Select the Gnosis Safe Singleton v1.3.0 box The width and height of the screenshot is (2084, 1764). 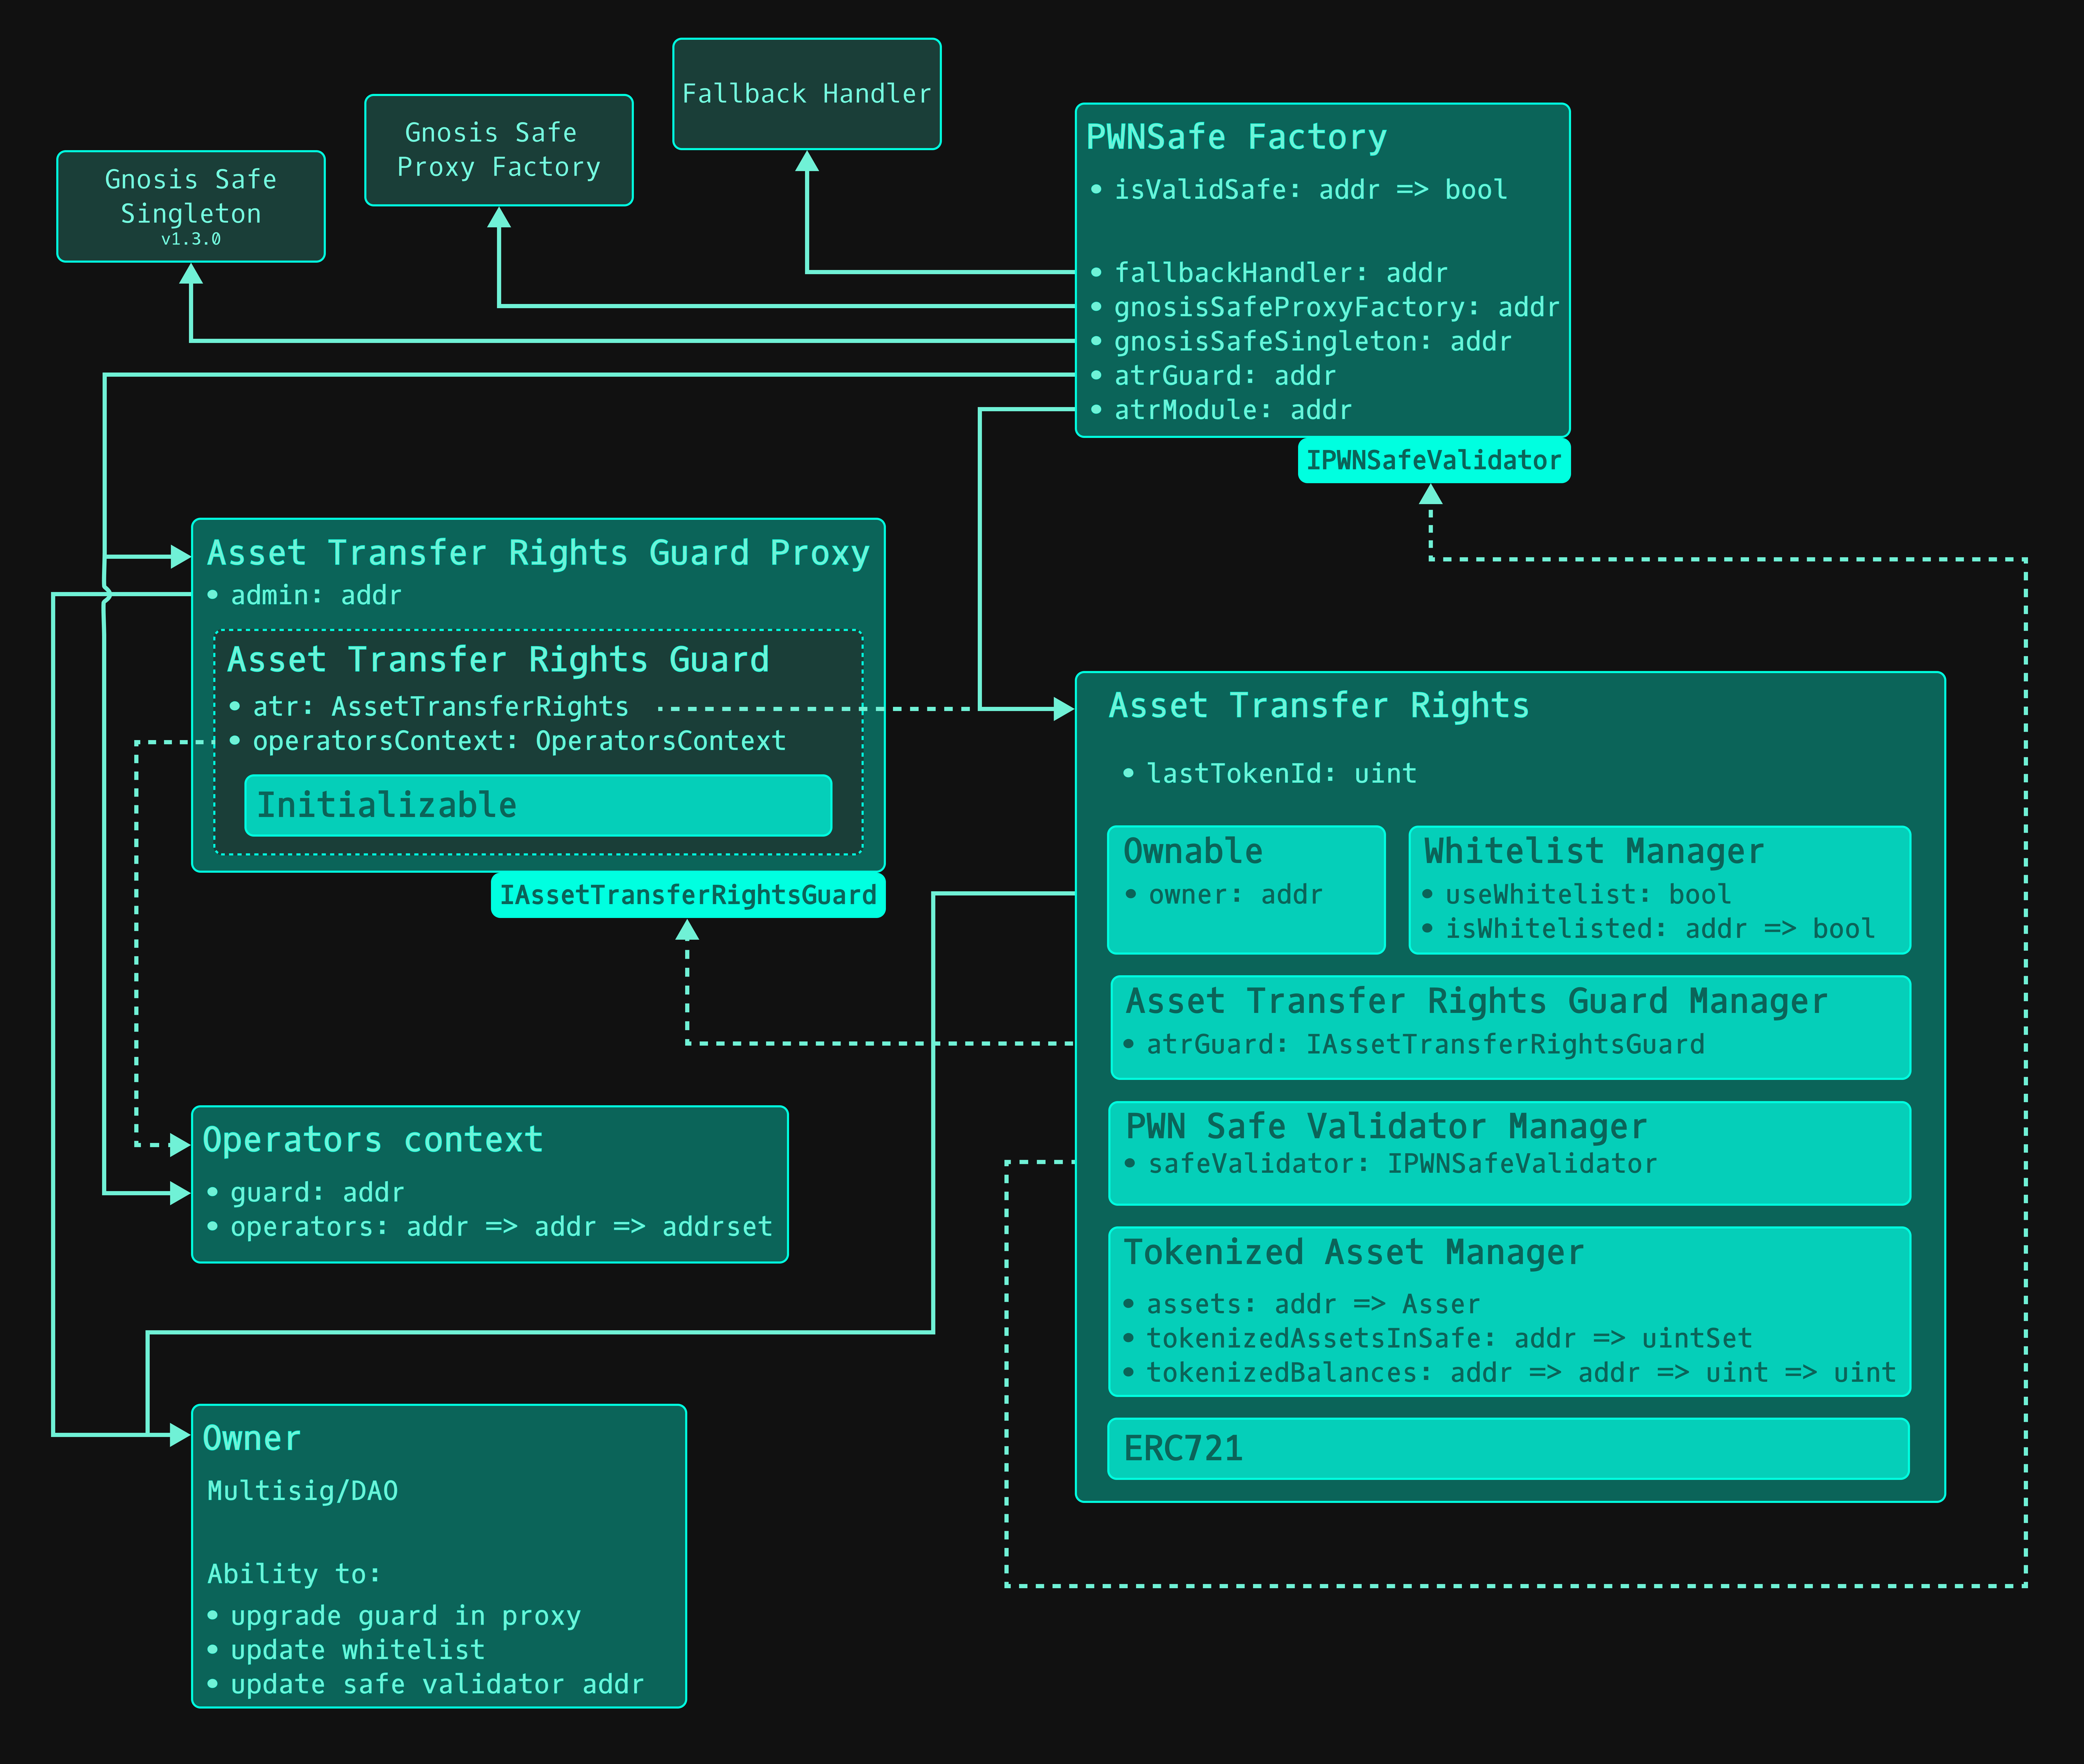190,206
